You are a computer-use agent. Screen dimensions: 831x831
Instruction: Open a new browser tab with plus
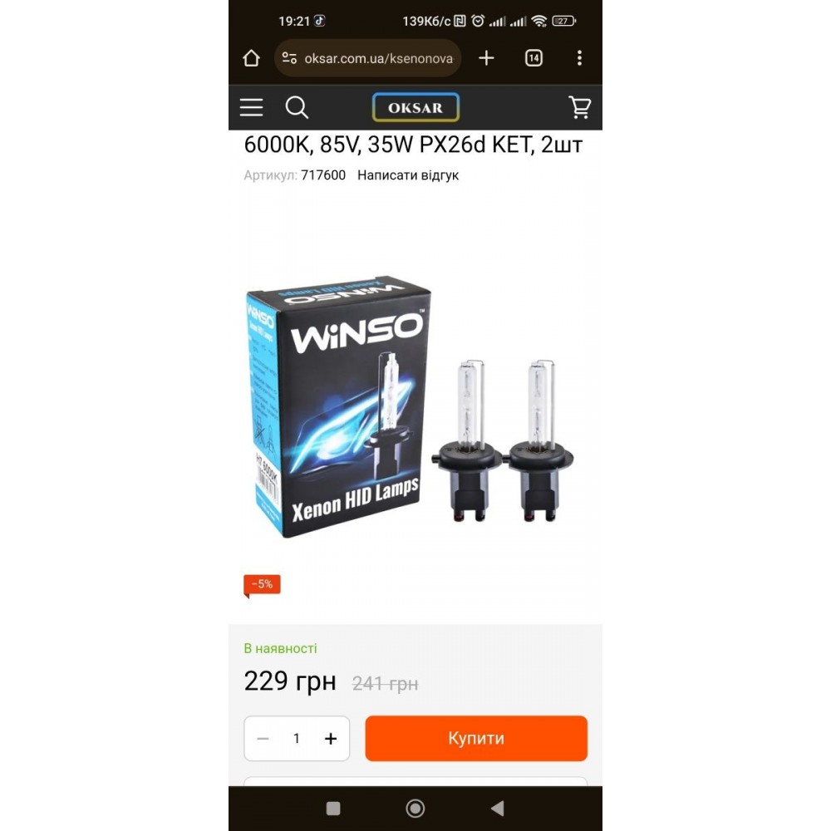(x=486, y=58)
